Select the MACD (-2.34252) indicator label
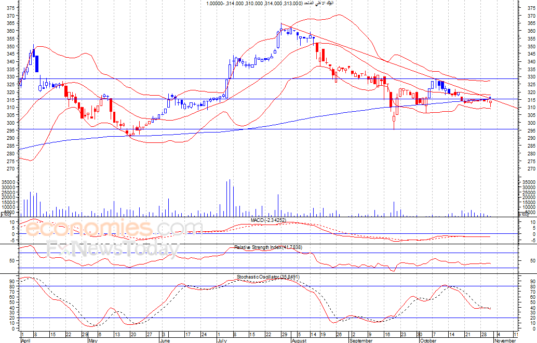Screen dimensions: 537x343 click(x=268, y=220)
